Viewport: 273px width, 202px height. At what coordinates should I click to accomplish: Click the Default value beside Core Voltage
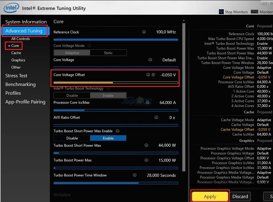coord(169,60)
